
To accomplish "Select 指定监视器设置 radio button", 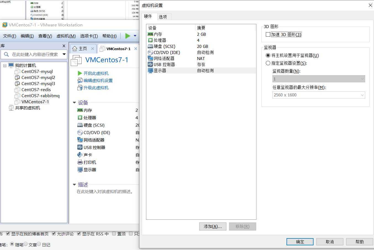I will click(268, 63).
